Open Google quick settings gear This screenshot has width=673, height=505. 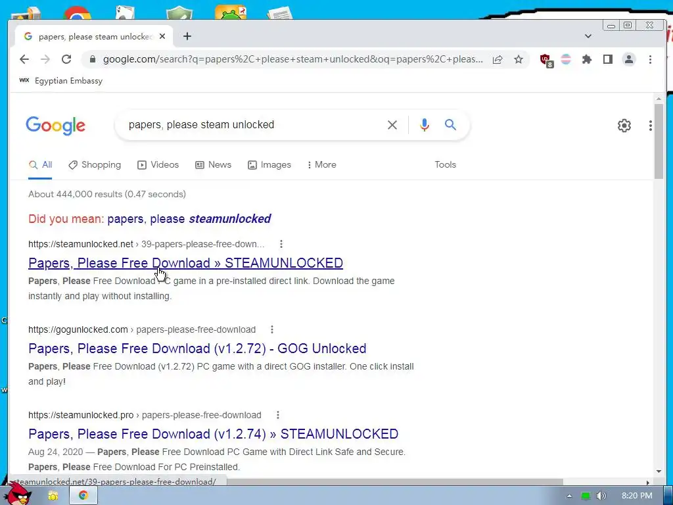[x=624, y=126]
